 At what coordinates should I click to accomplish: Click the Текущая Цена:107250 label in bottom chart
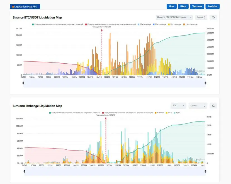point(106,115)
